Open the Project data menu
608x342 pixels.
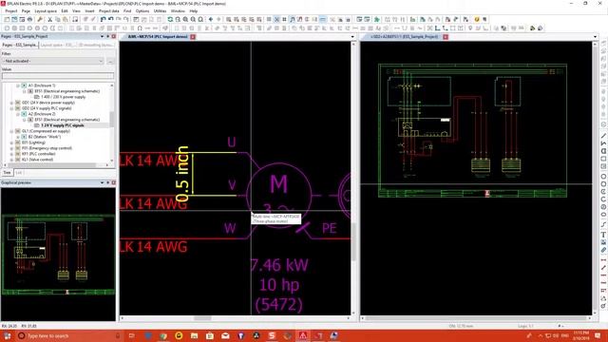point(109,11)
